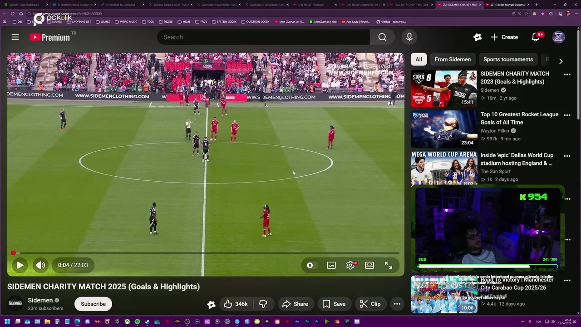The image size is (581, 327).
Task: Open options menu for Road to Victory video
Action: pos(567,281)
